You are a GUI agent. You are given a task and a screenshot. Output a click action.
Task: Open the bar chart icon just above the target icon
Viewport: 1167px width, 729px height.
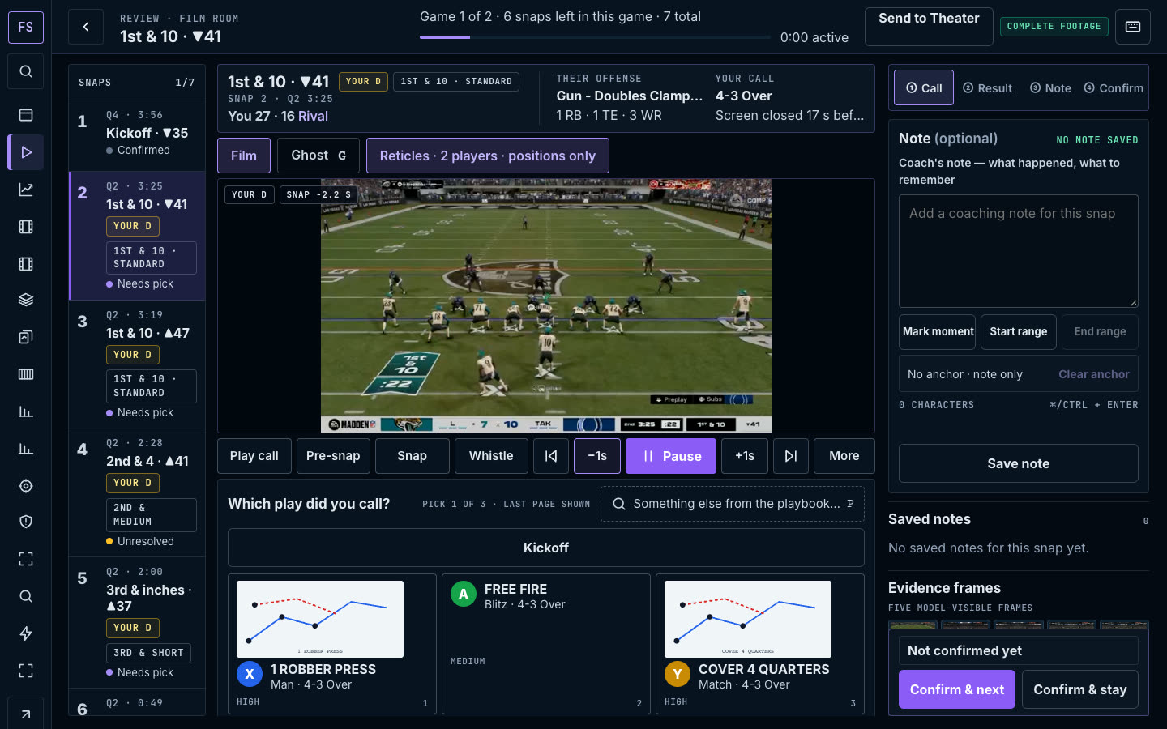[26, 449]
